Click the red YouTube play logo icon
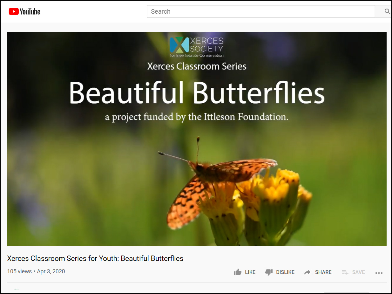392x294 pixels. point(13,12)
